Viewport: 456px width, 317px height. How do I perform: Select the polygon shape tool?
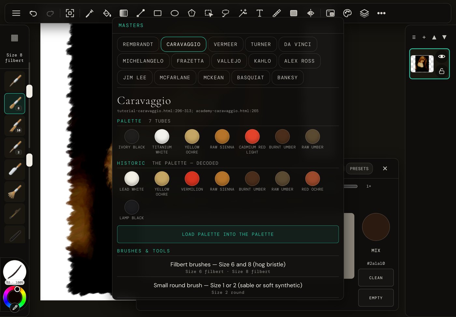tap(192, 13)
